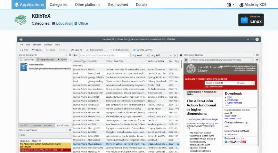Click the PDF download link in preview
Viewport: 278px width, 153px height.
coord(230,97)
